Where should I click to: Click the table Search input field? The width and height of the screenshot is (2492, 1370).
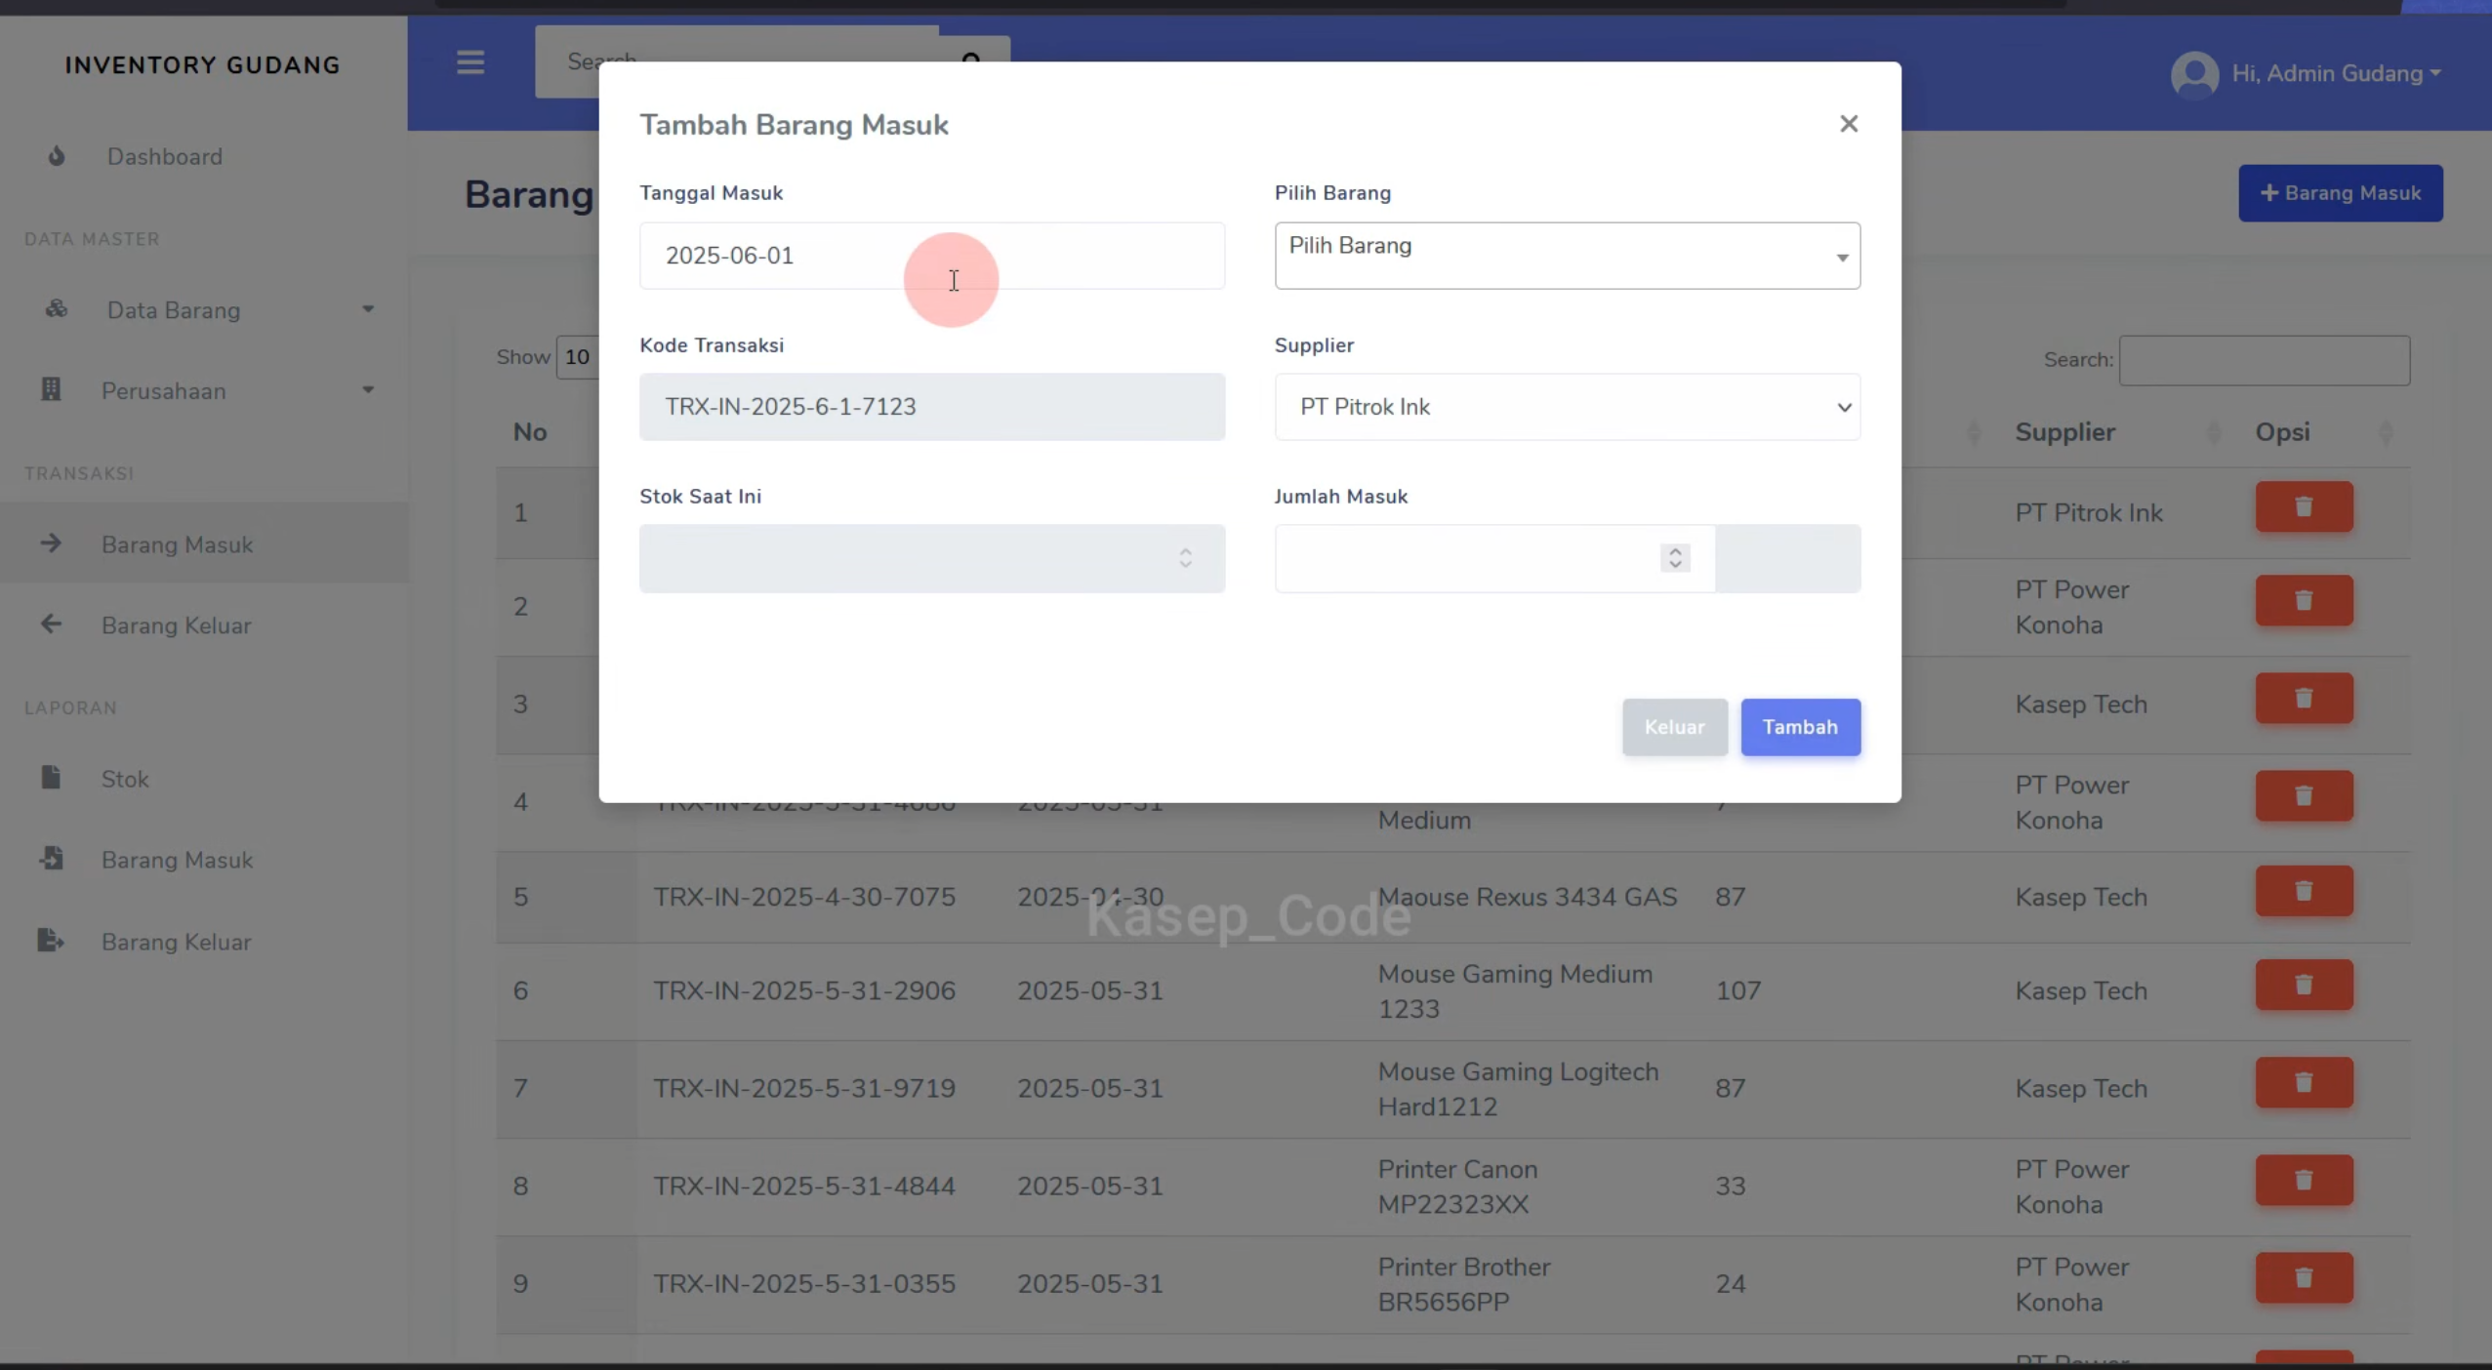[2265, 360]
